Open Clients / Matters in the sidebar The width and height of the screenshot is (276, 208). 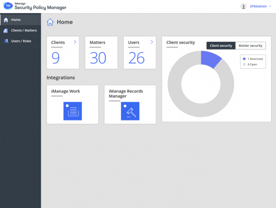[x=20, y=30]
